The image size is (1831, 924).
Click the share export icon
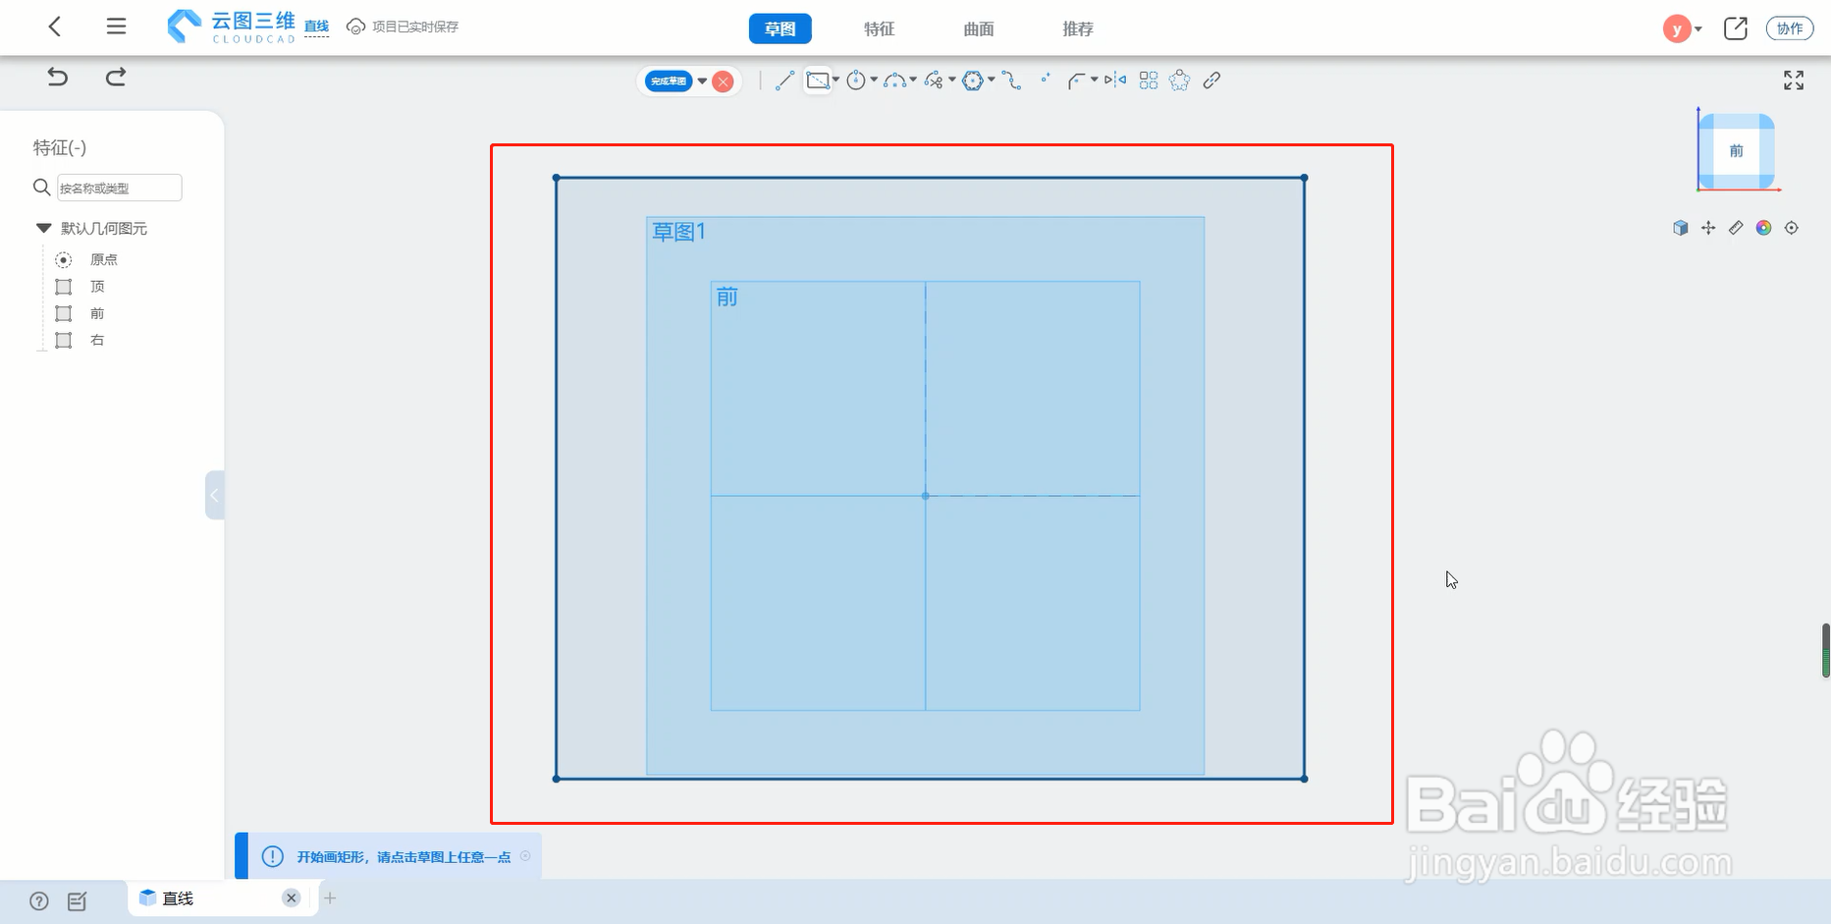[x=1736, y=28]
